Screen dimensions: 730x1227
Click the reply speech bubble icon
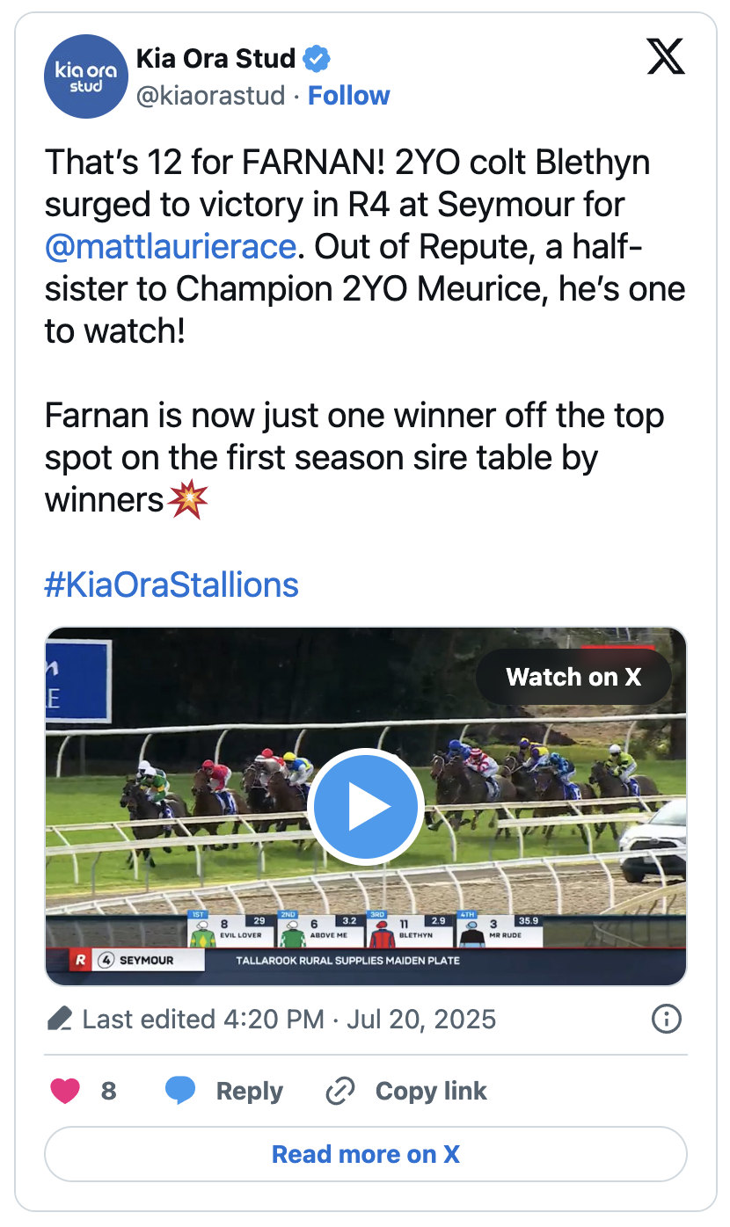click(180, 1091)
